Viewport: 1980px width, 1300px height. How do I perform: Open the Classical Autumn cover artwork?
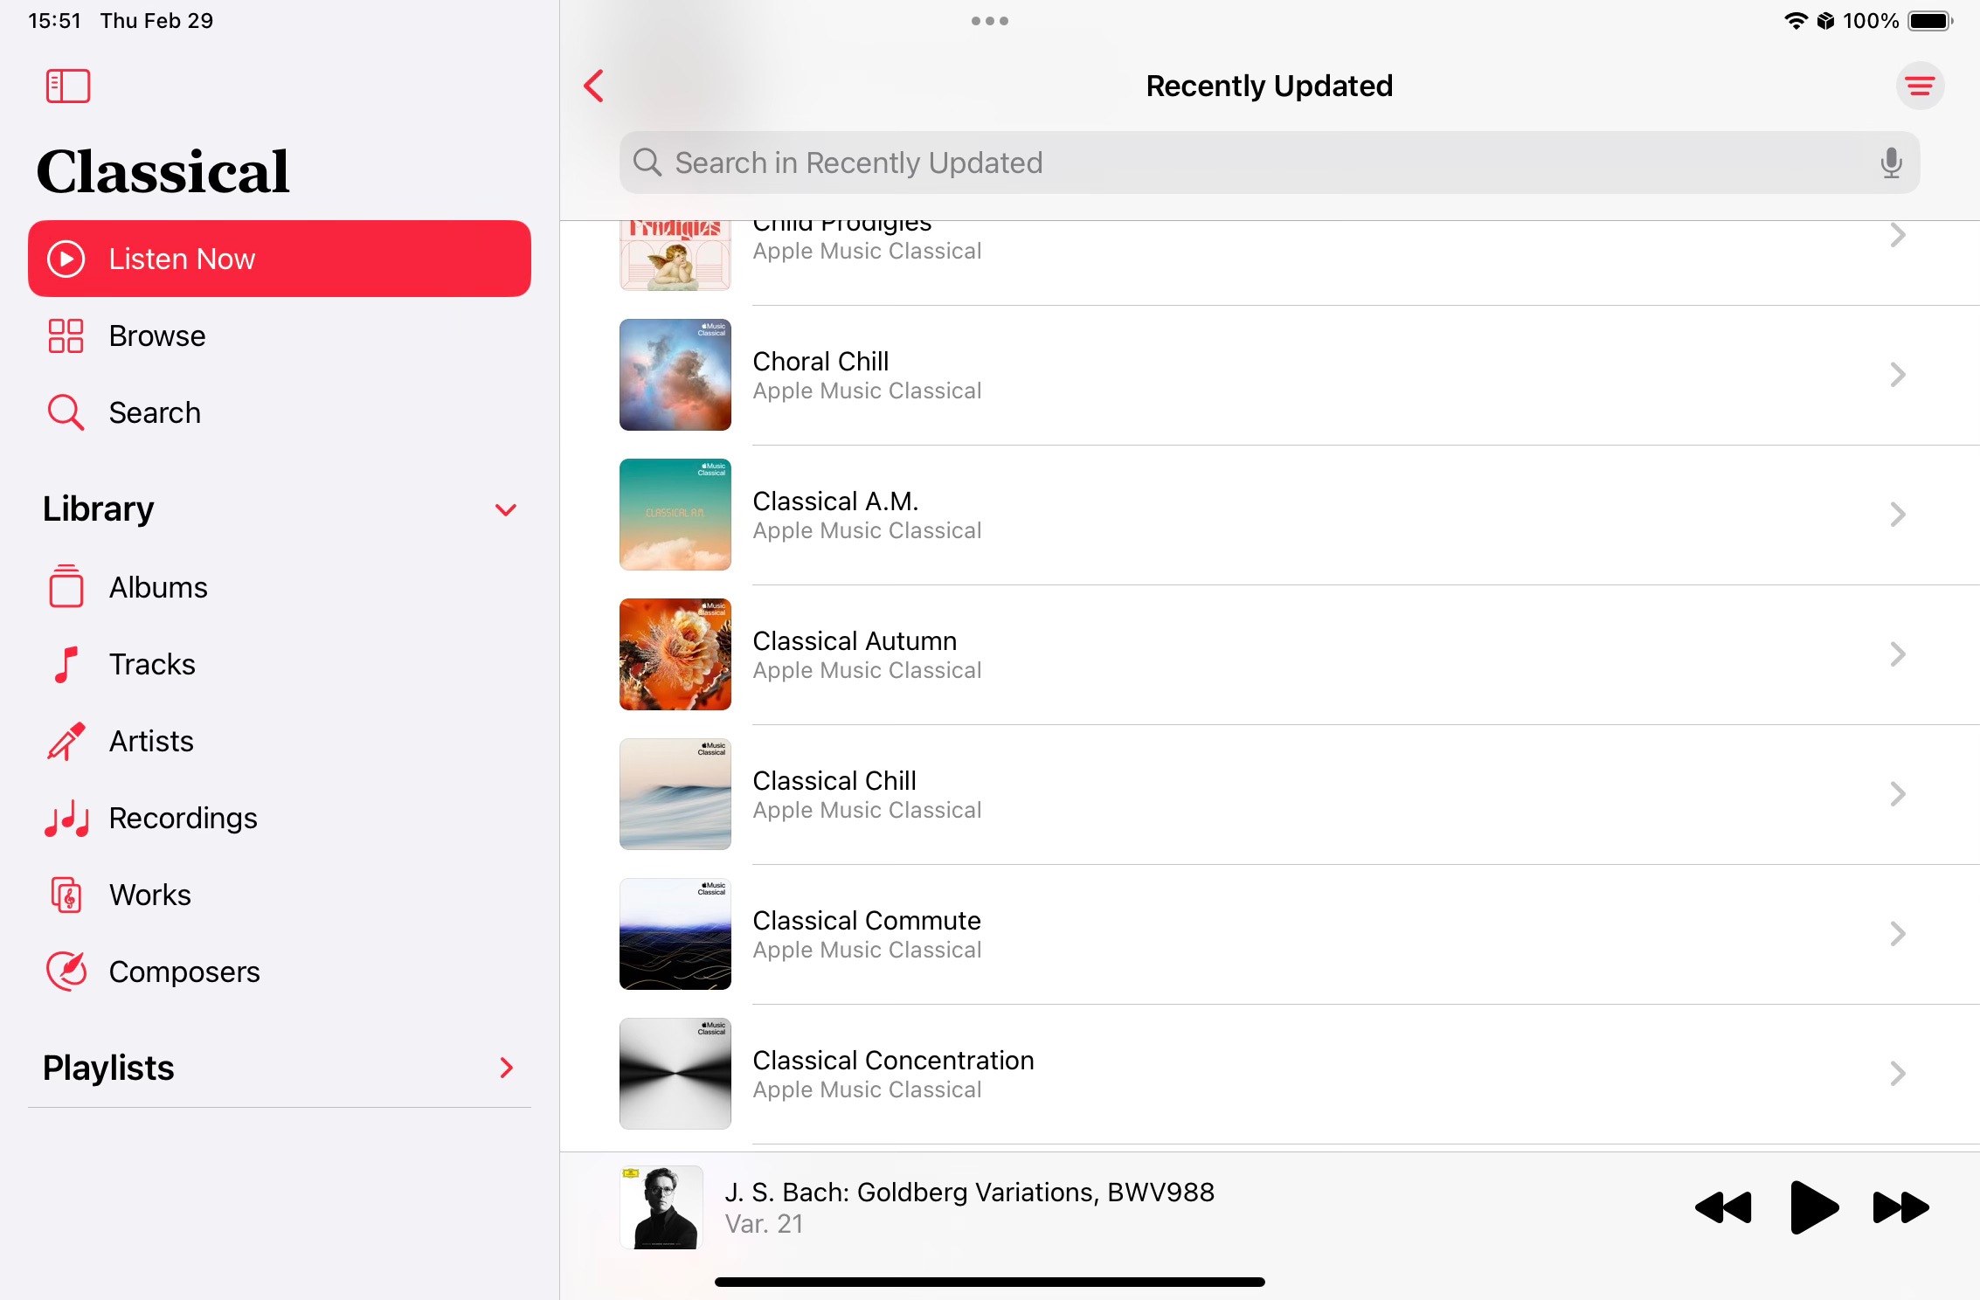pos(675,654)
